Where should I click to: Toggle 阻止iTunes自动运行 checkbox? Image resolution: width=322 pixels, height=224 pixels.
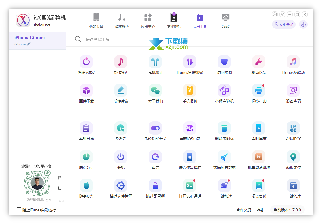click(19, 210)
